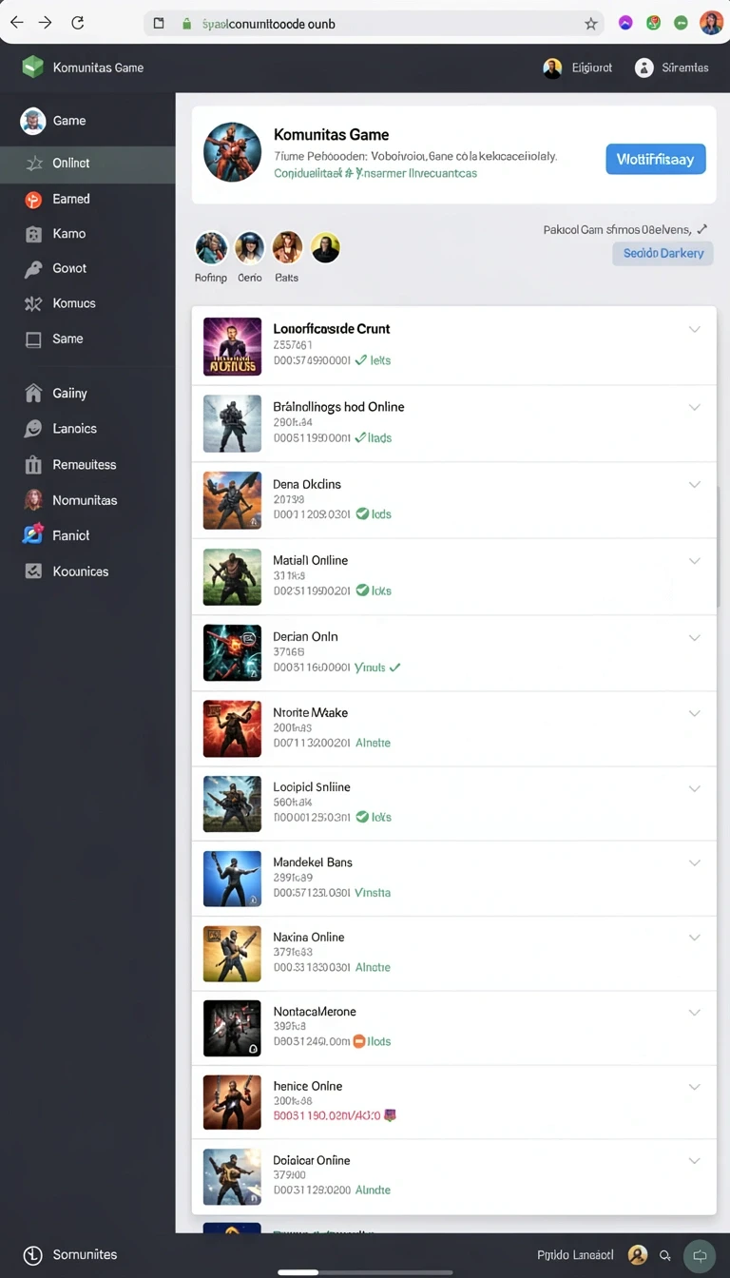The image size is (730, 1278).
Task: Click the Kounices sidebar icon
Action: pyautogui.click(x=33, y=571)
